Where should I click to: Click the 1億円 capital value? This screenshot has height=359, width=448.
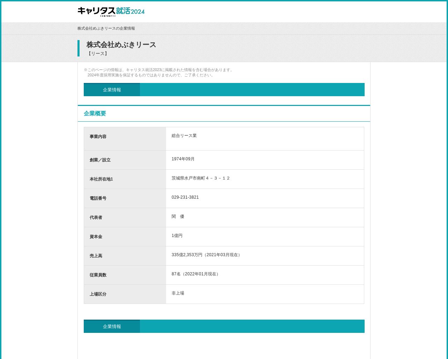tap(177, 236)
